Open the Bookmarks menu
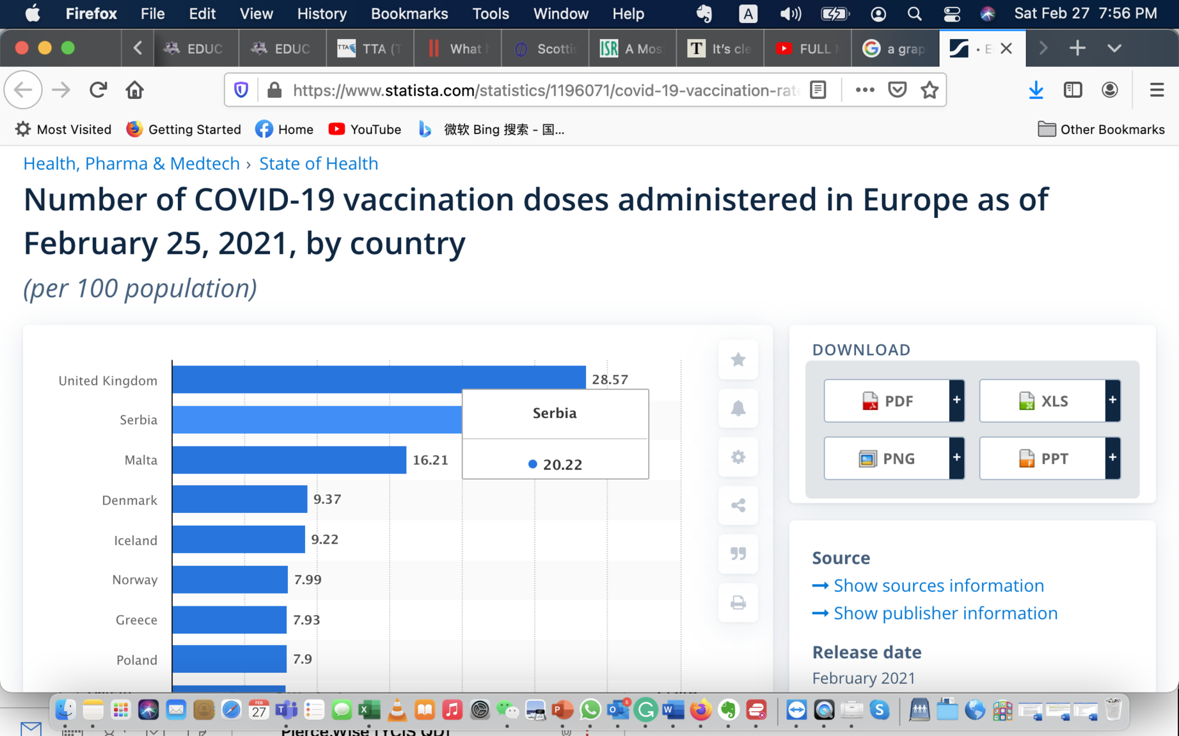The width and height of the screenshot is (1179, 736). click(409, 13)
